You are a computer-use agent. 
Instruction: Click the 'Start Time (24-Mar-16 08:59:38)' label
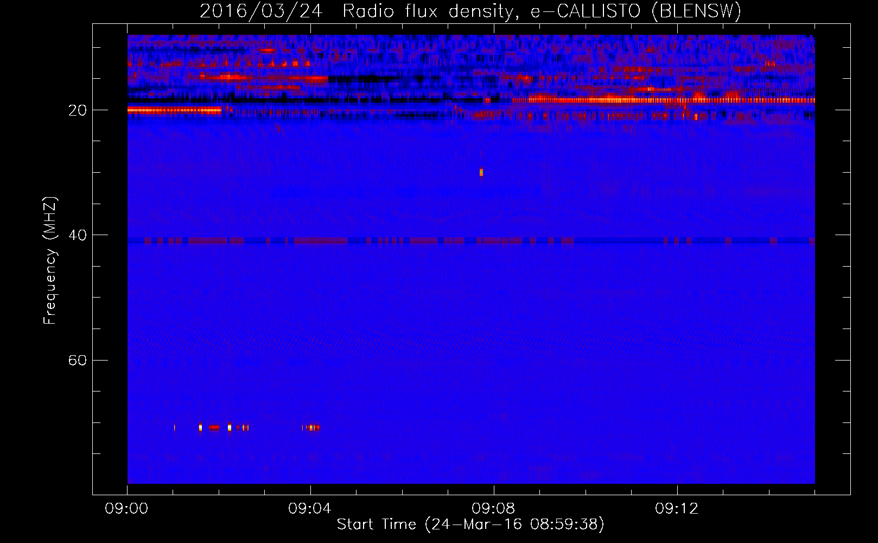point(470,524)
